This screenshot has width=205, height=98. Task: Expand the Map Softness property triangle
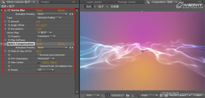(5, 40)
